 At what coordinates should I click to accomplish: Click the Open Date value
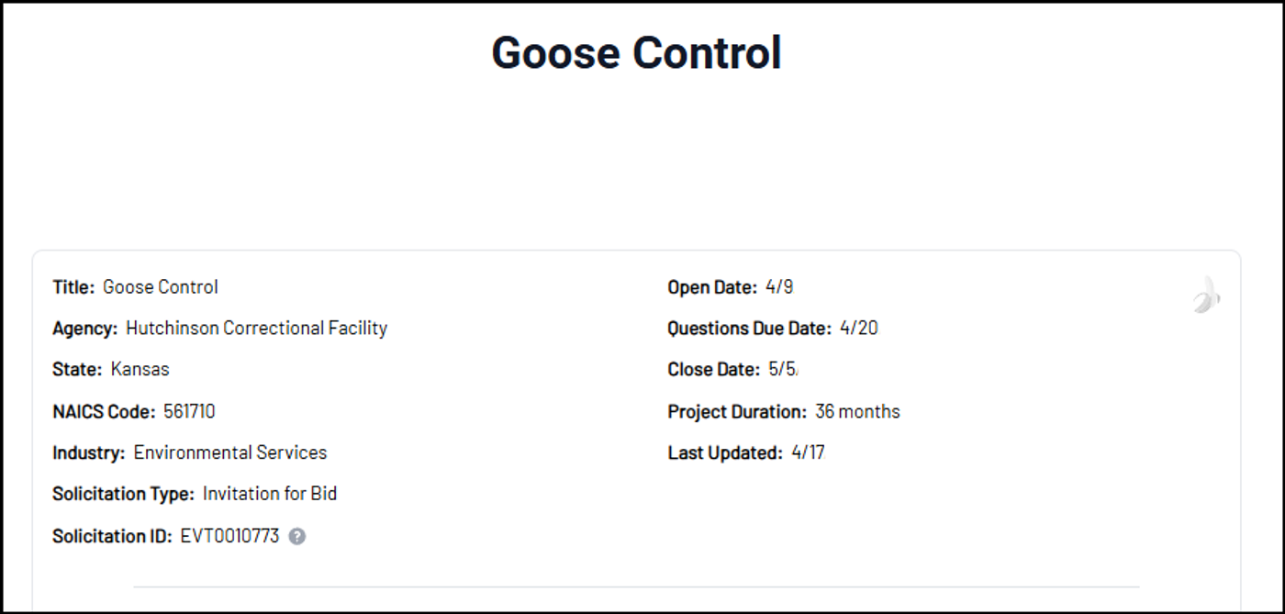click(779, 287)
